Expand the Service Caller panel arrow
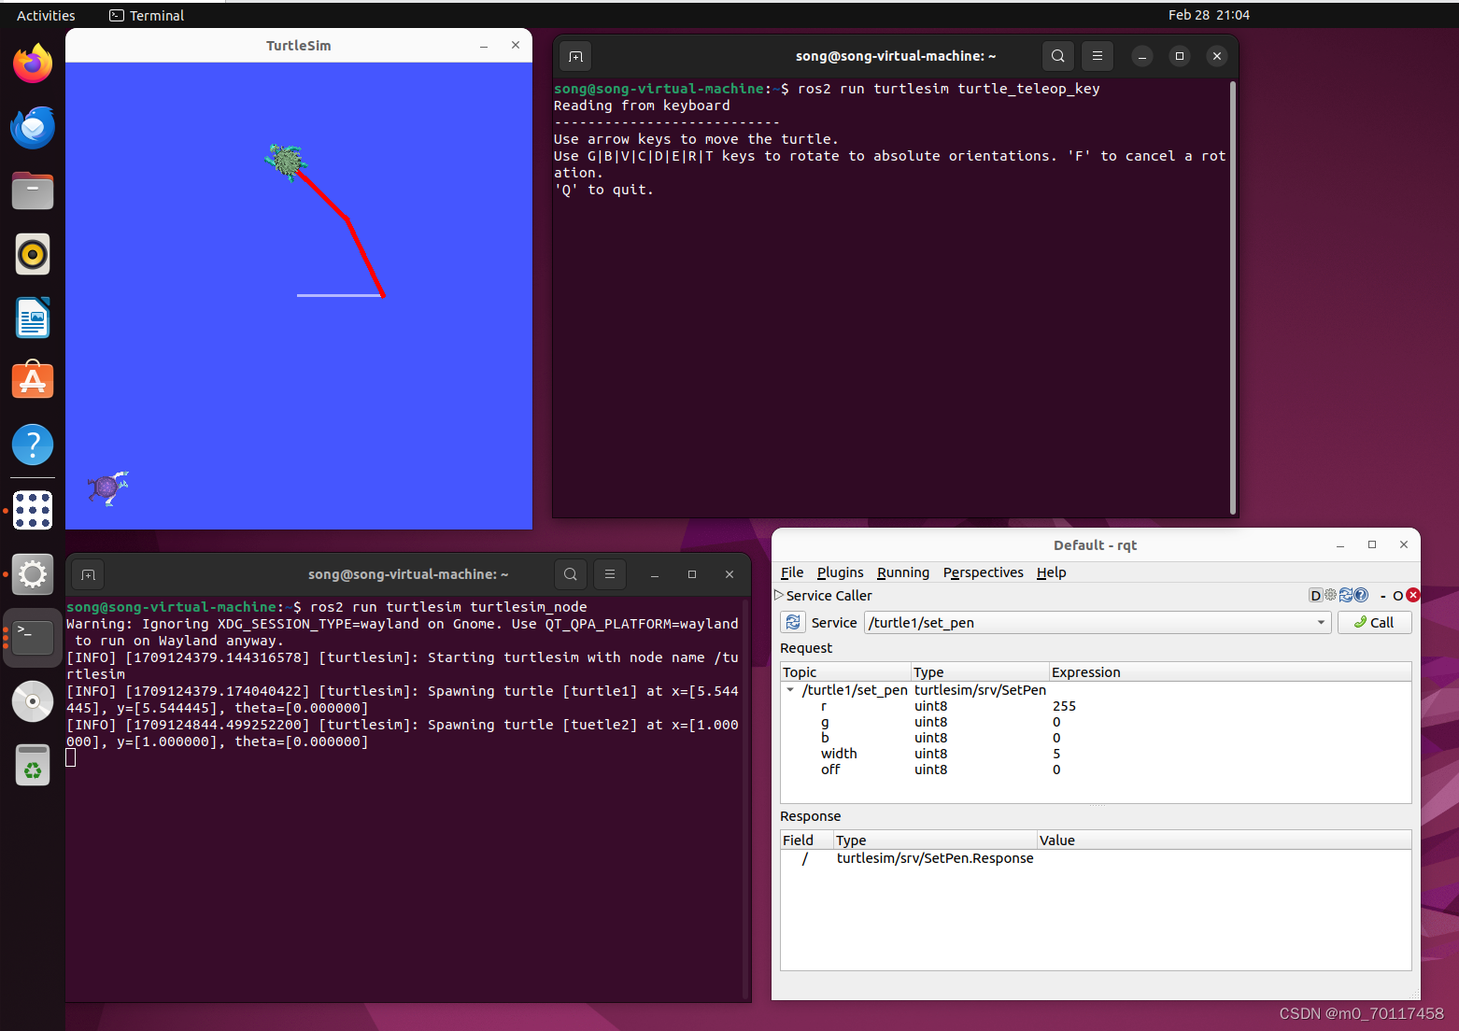This screenshot has height=1031, width=1459. tap(779, 595)
